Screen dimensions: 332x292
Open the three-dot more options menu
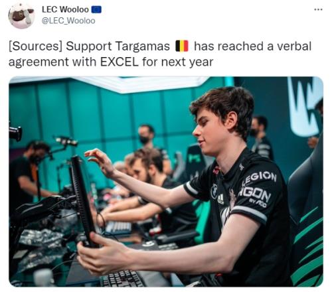(318, 9)
